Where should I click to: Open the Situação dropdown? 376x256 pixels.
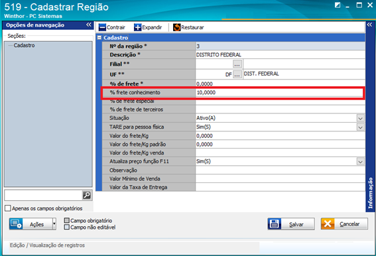point(360,118)
